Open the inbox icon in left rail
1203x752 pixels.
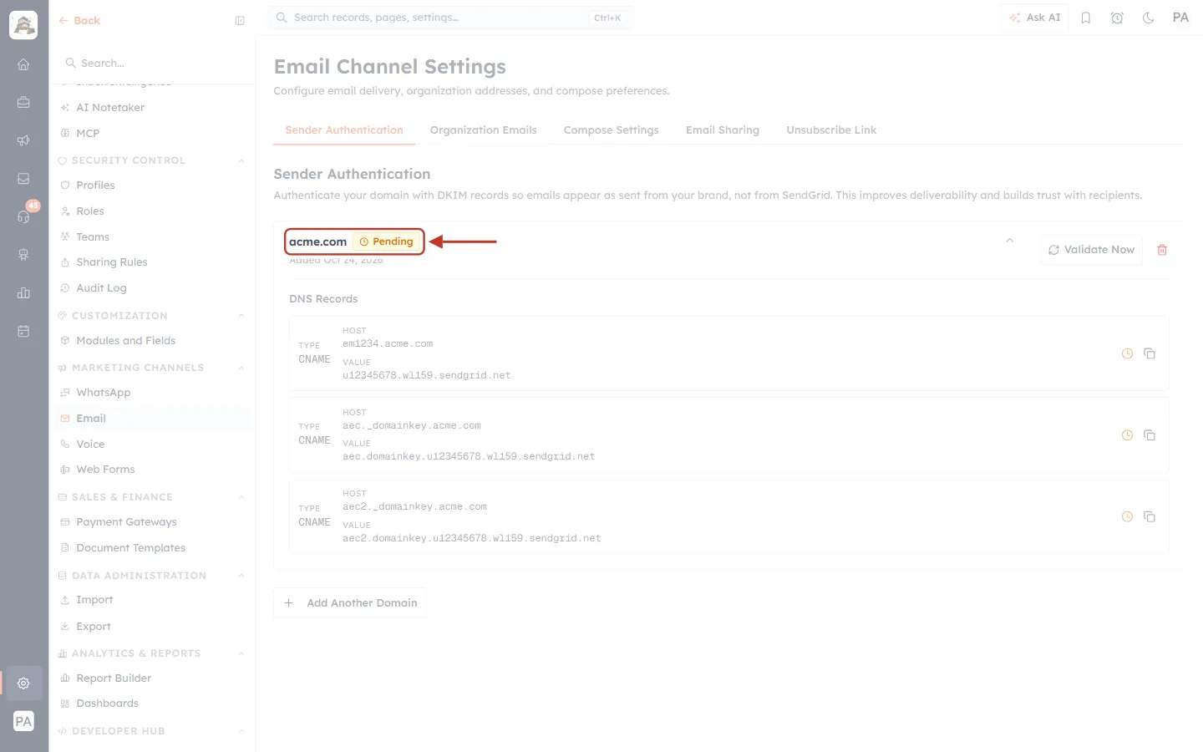tap(23, 179)
